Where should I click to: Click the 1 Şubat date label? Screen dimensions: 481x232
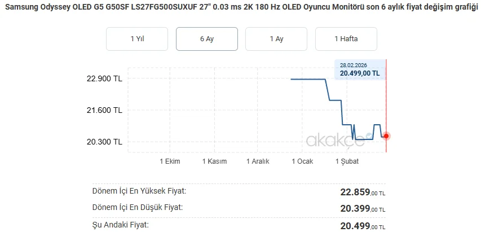pos(347,161)
